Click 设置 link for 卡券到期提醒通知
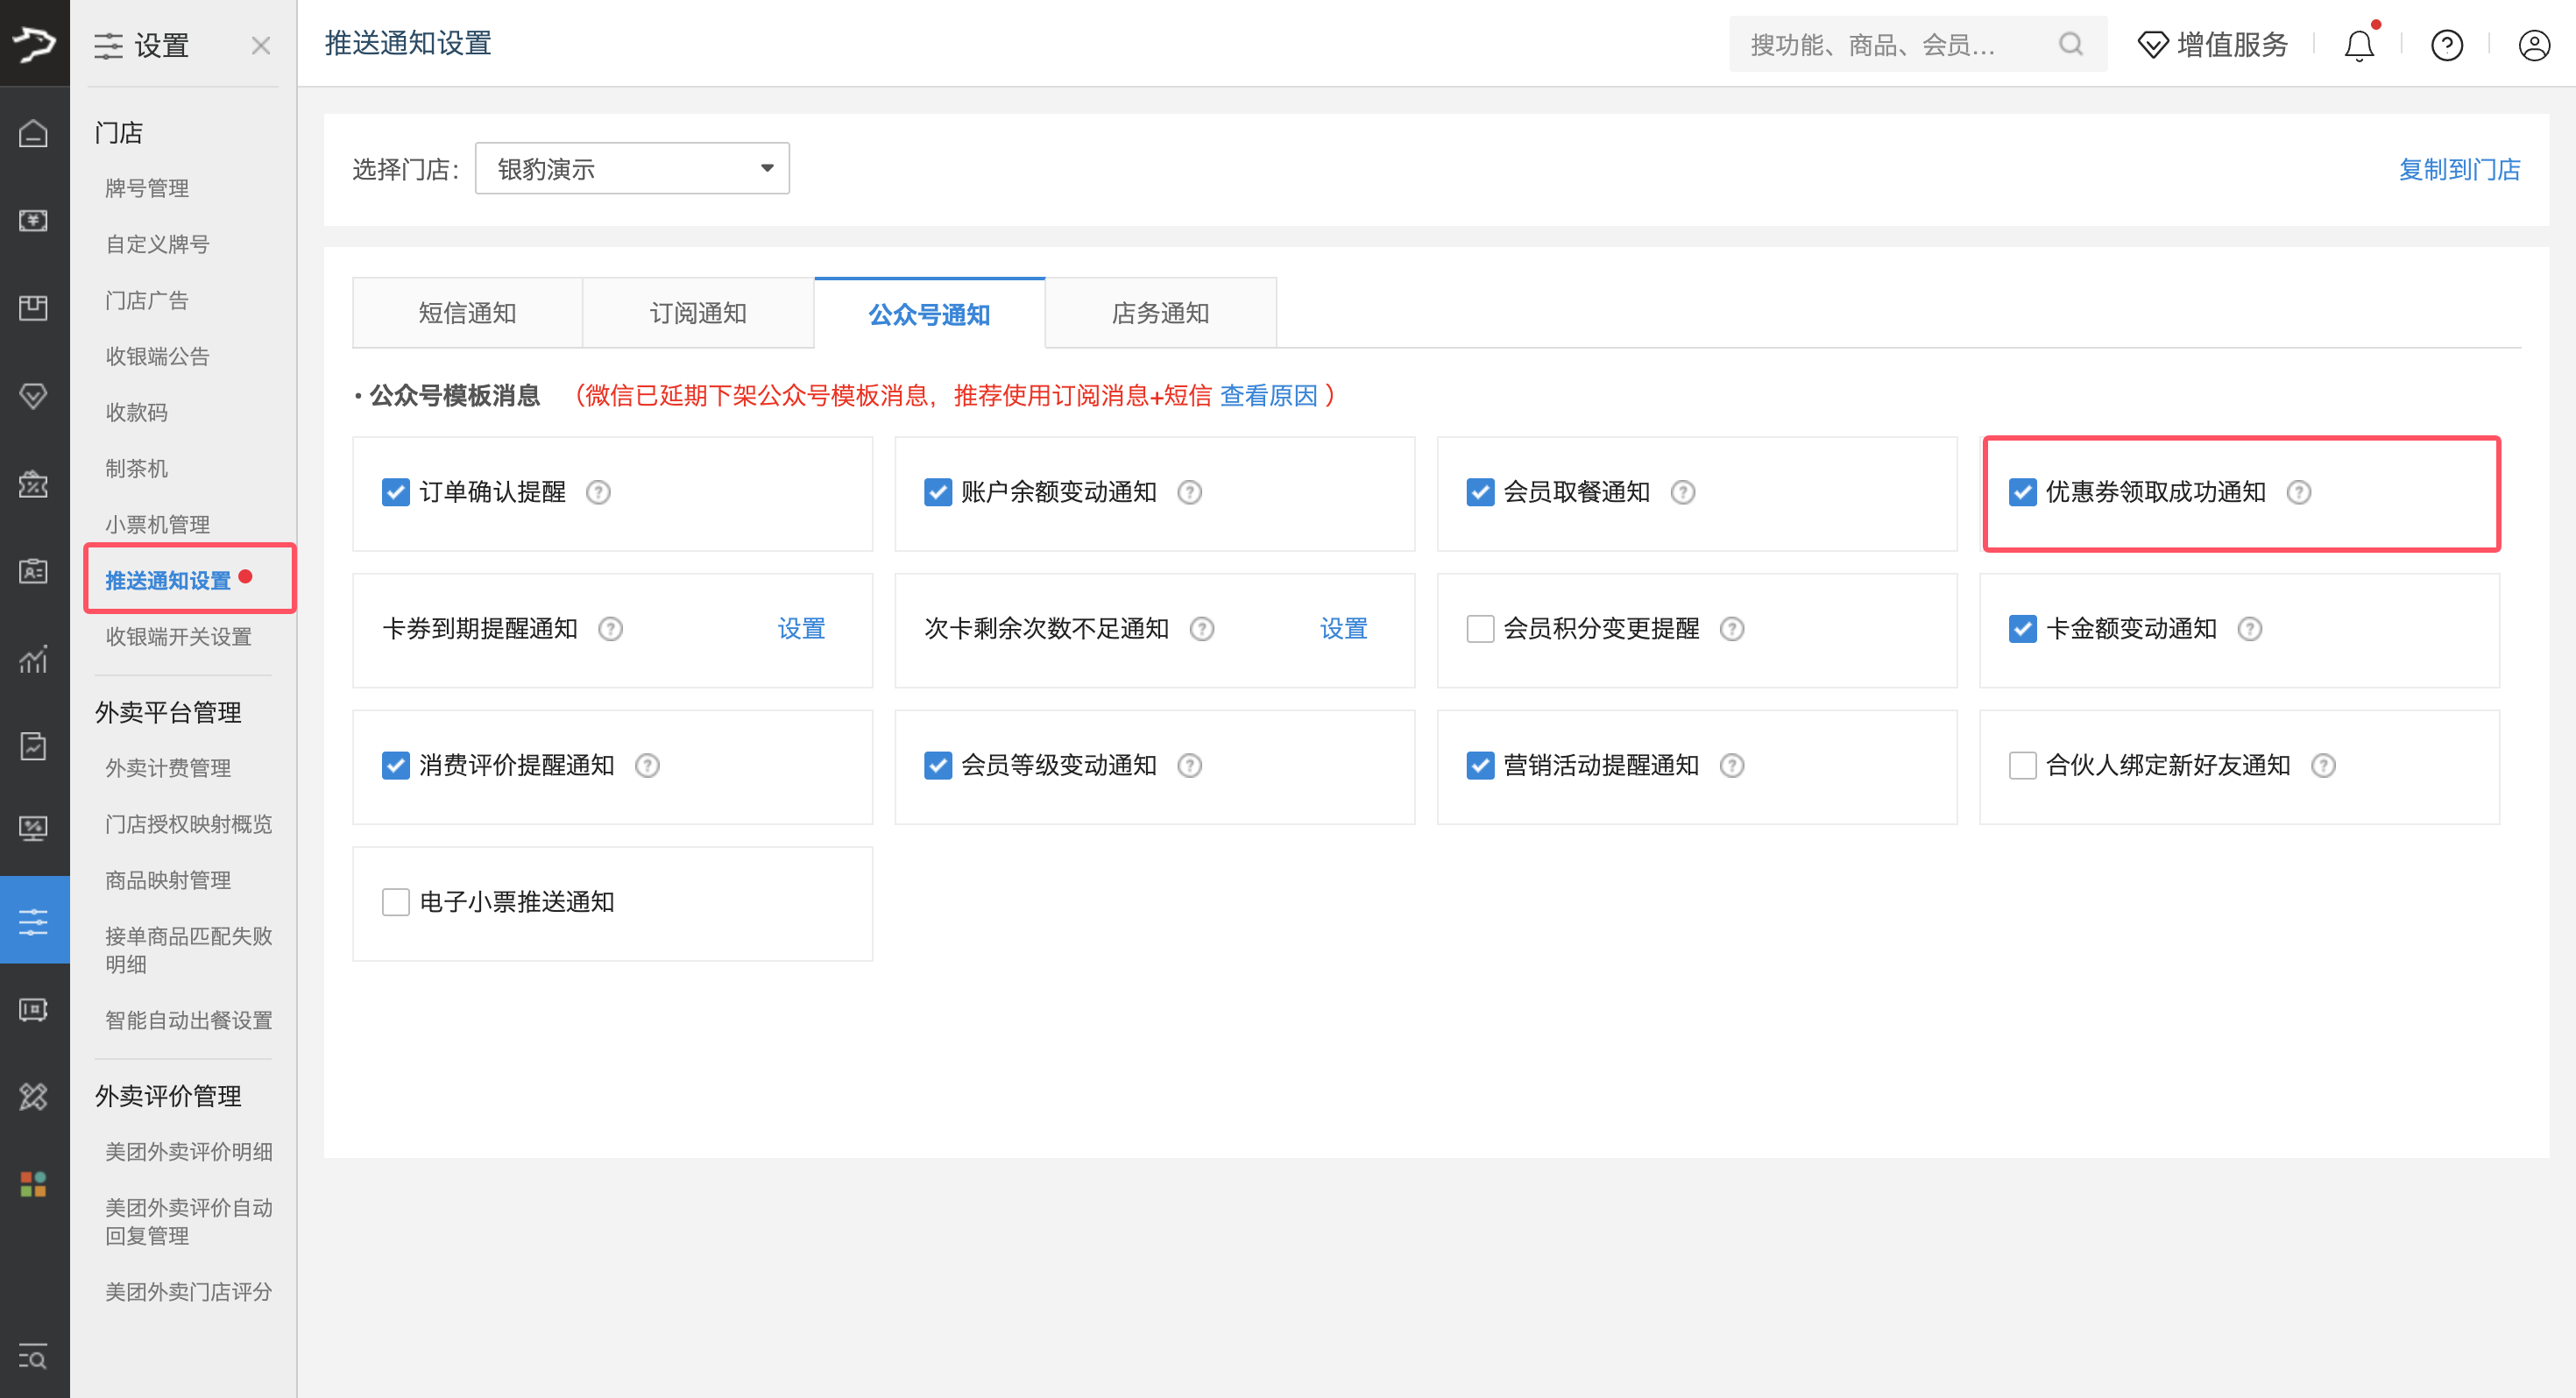Image resolution: width=2576 pixels, height=1398 pixels. tap(801, 629)
